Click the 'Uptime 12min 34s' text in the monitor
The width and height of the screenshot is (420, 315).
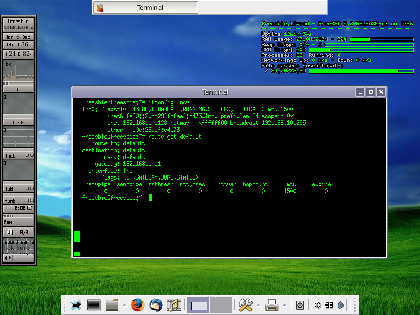(x=287, y=34)
